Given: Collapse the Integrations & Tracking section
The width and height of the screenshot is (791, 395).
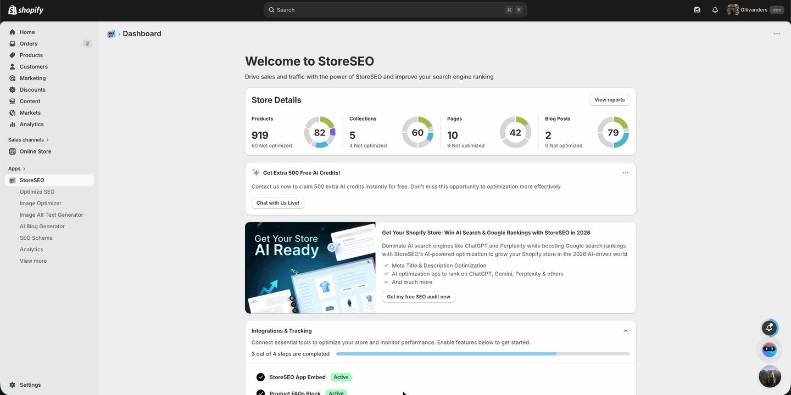Looking at the screenshot, I should [x=625, y=331].
